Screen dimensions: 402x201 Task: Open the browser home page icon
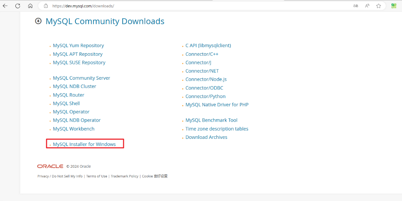click(x=30, y=6)
